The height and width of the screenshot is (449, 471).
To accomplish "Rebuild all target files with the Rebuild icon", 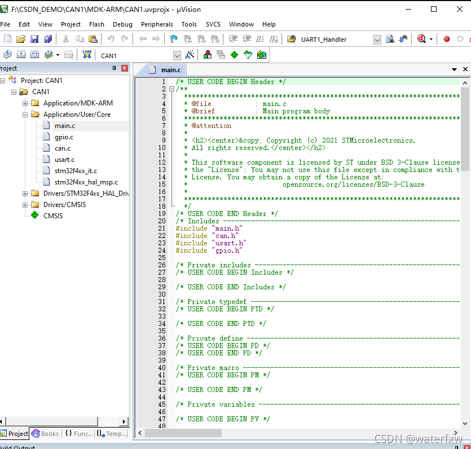I will (x=34, y=55).
